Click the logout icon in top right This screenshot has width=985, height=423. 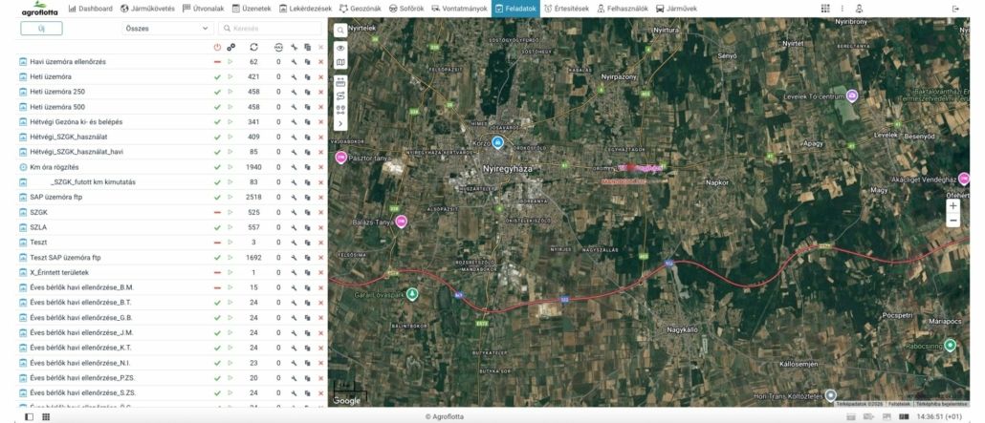click(954, 9)
